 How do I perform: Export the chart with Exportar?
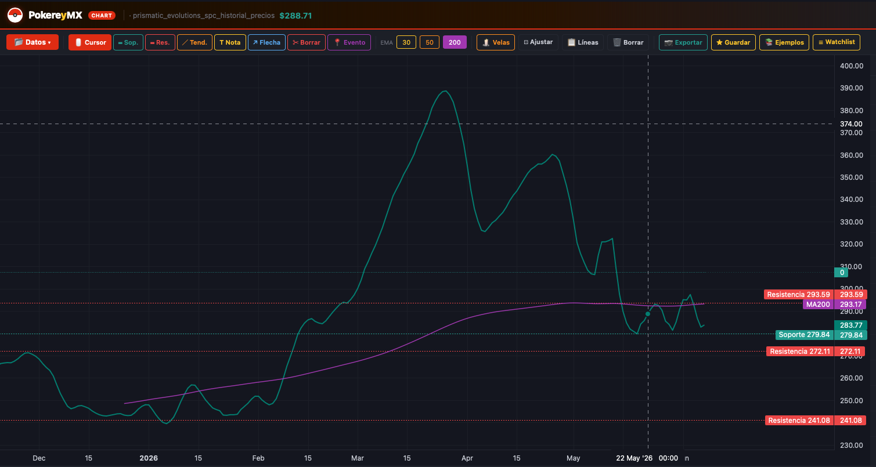click(683, 42)
